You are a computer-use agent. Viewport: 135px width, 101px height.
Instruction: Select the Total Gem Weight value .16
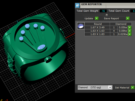point(103,11)
